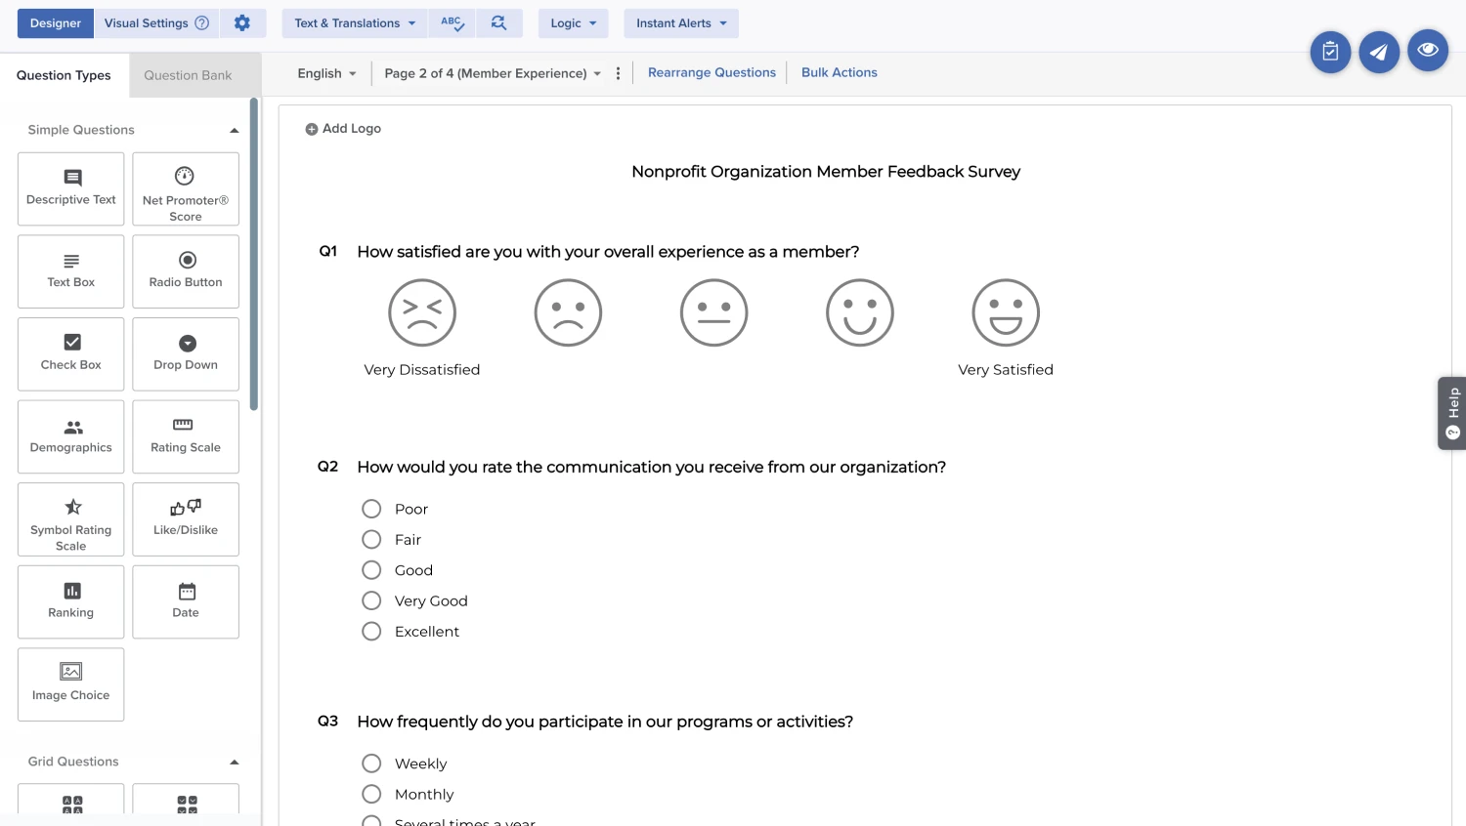Add a Symbol Rating Scale question
The width and height of the screenshot is (1466, 826).
(x=71, y=519)
